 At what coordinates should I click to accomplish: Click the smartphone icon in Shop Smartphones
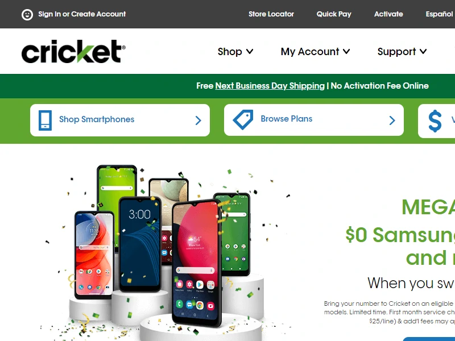45,120
